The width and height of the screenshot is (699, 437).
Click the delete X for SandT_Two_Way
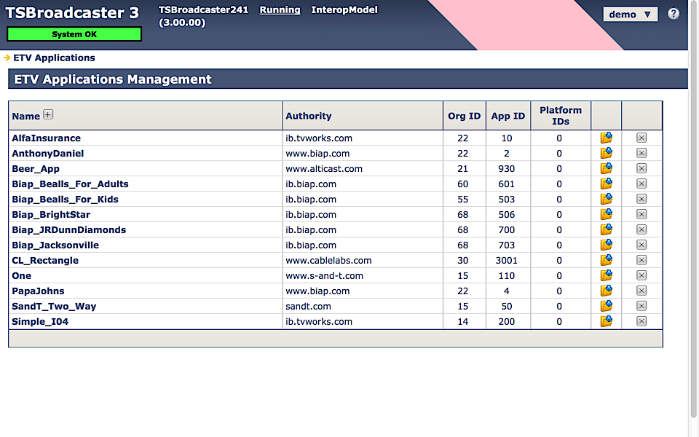click(641, 306)
